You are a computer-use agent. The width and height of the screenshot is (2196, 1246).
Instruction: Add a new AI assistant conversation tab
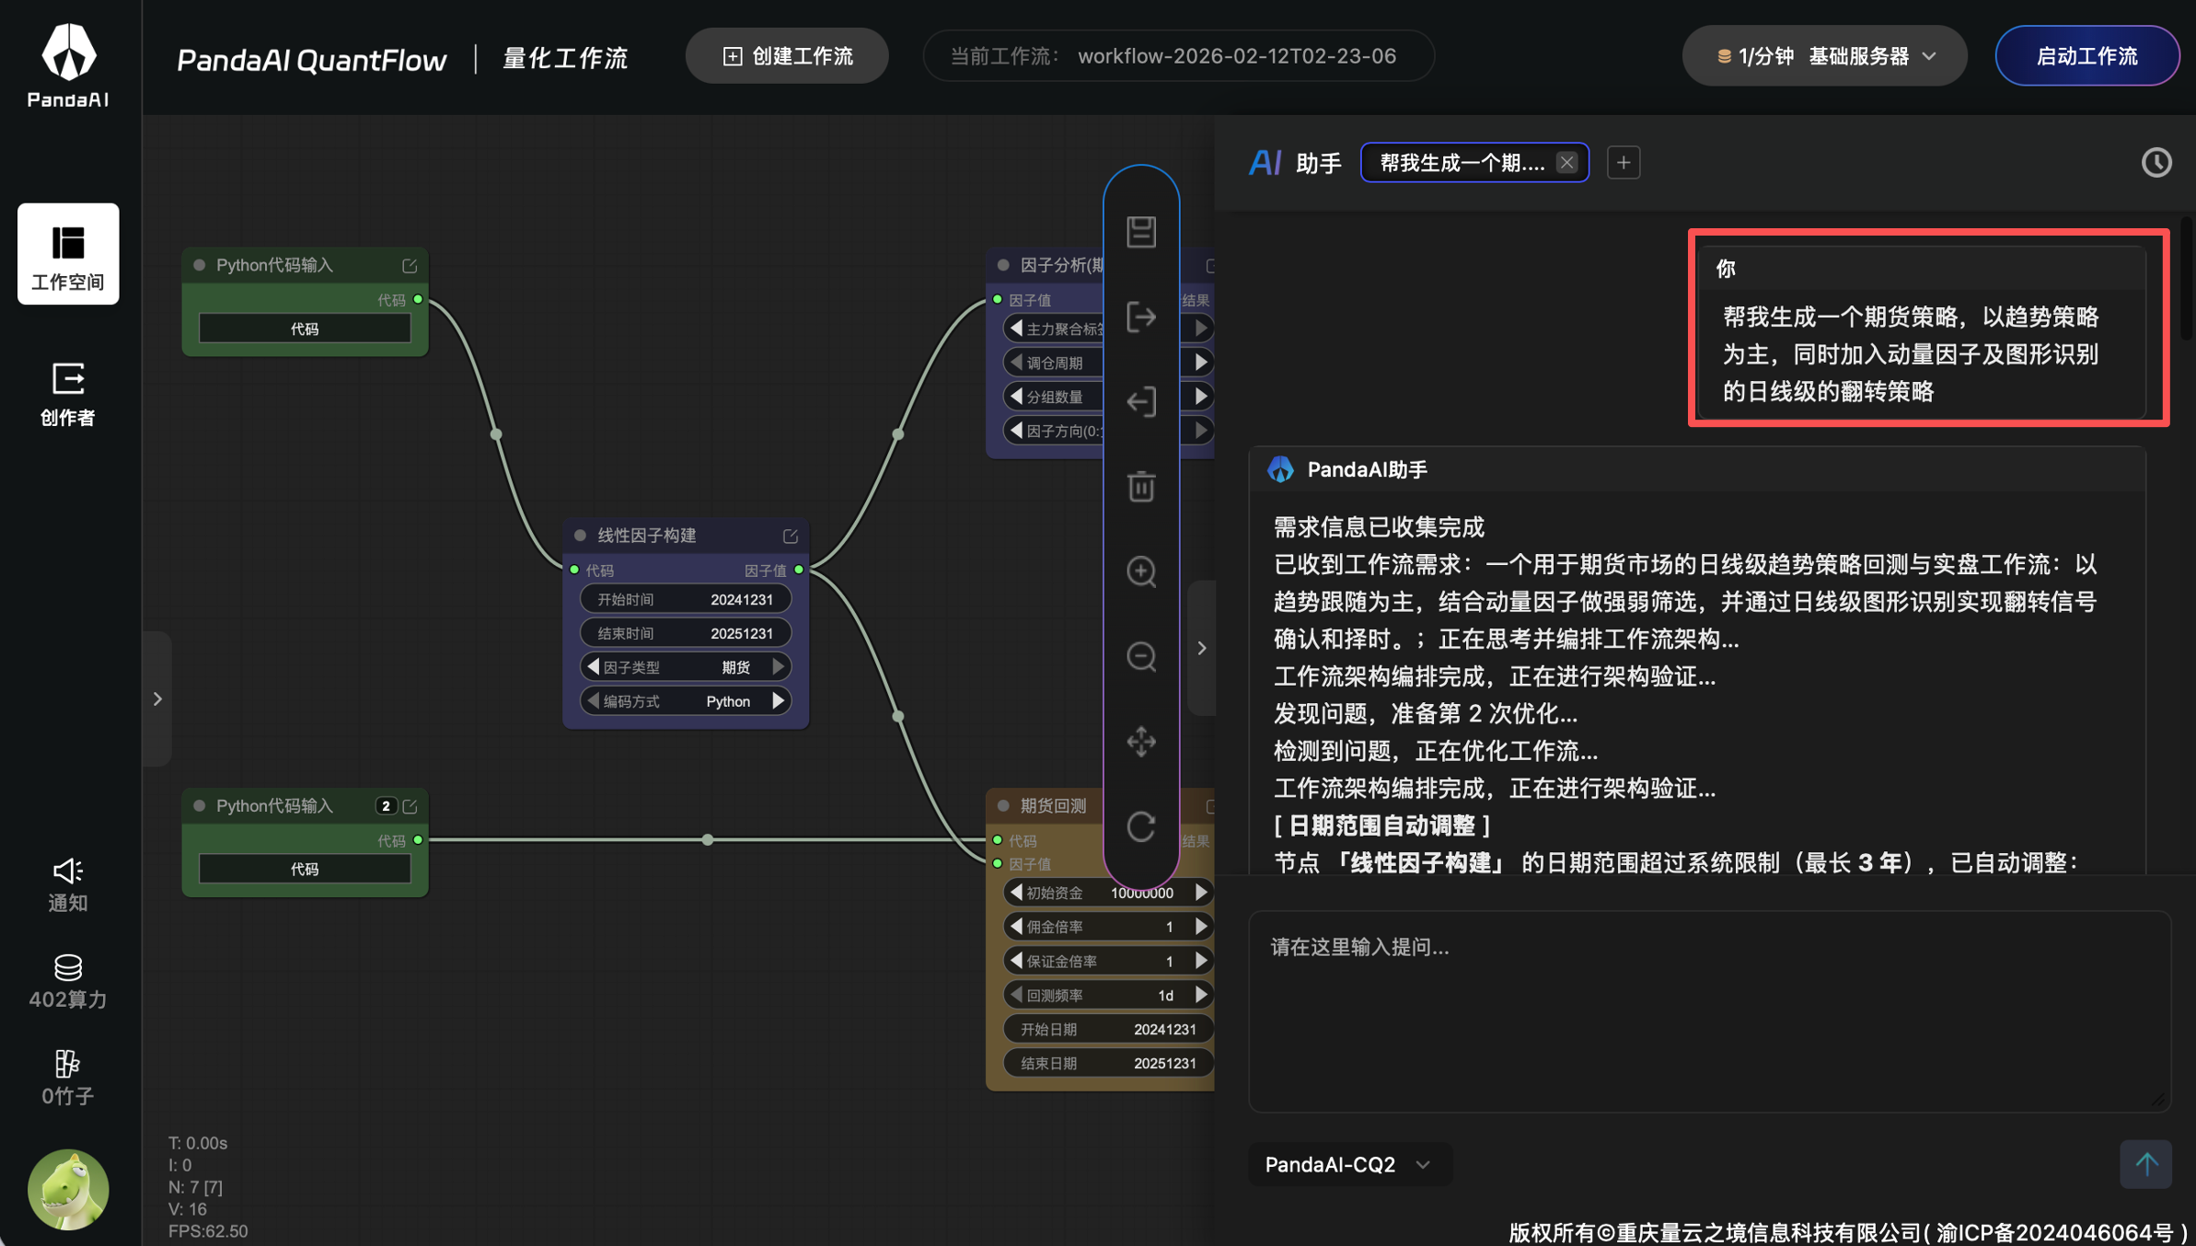click(x=1624, y=163)
